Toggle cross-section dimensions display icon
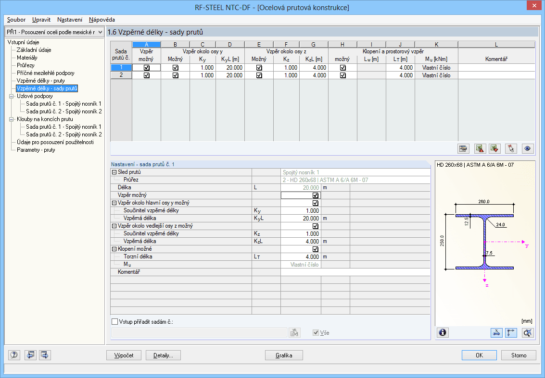 pos(496,332)
